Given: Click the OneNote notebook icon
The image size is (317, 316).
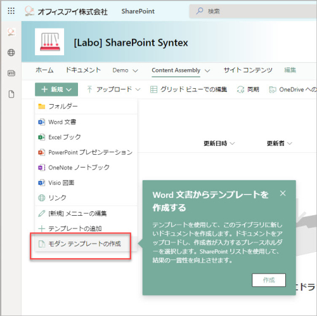Looking at the screenshot, I should (x=41, y=168).
